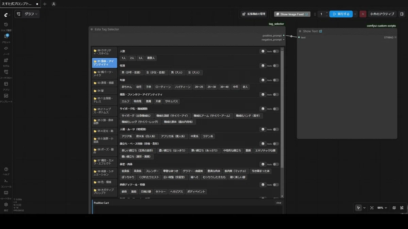The height and width of the screenshot is (229, 408).
Task: Clear the Positive Cart
Action: (x=279, y=203)
